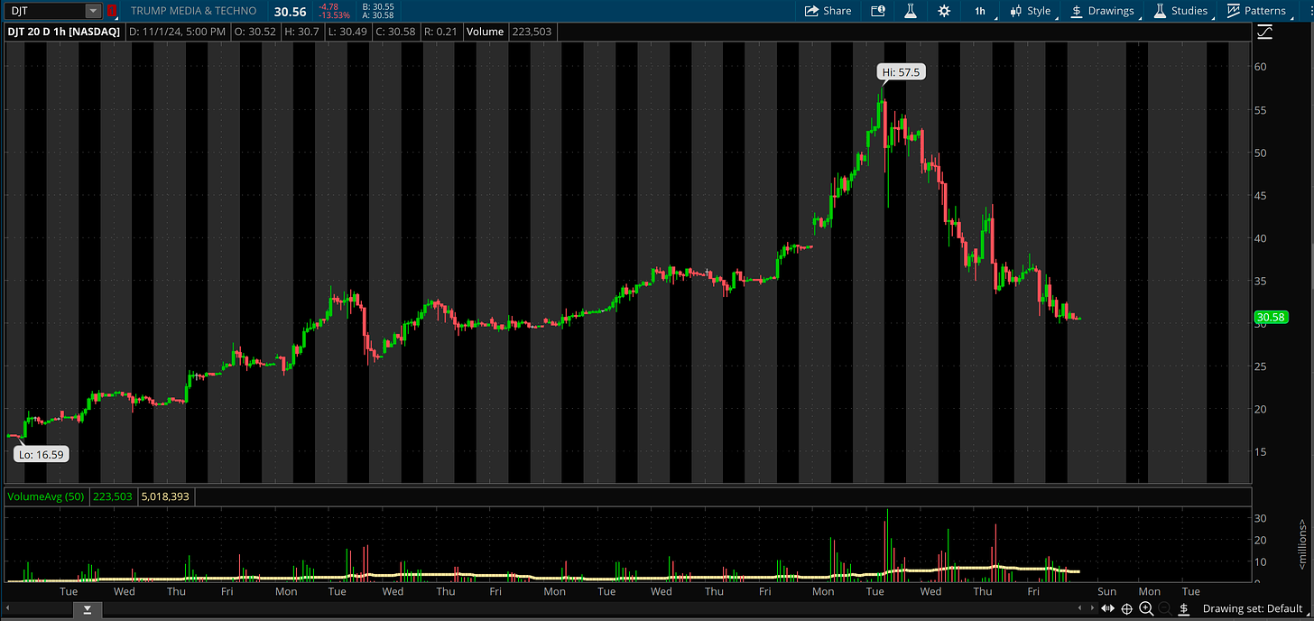Open the Style menu

click(x=1031, y=11)
